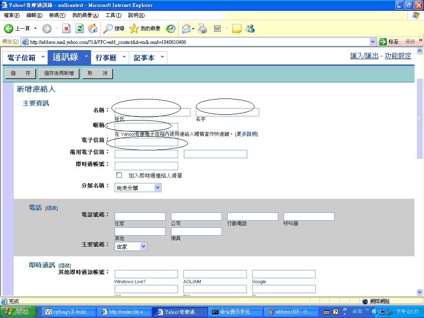Click the 電子信箱 input field

click(x=146, y=142)
